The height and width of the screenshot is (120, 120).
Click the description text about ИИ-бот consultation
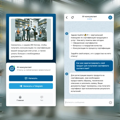31,51
